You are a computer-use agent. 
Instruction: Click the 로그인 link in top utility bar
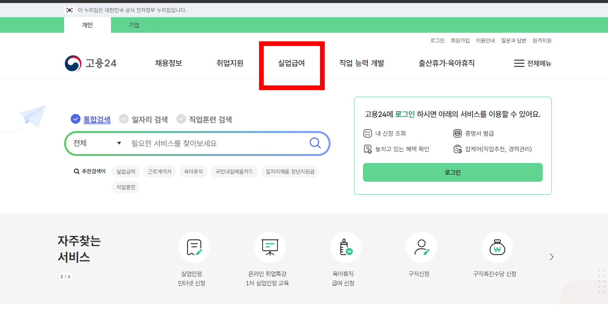click(x=437, y=41)
